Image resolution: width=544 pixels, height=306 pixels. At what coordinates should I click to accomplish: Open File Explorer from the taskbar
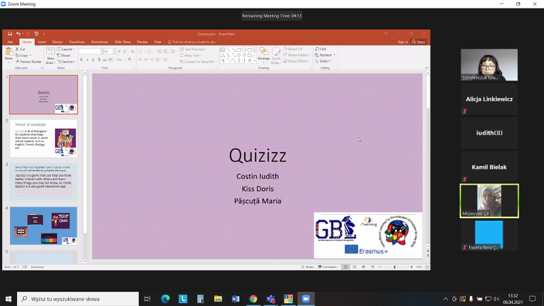(218, 299)
